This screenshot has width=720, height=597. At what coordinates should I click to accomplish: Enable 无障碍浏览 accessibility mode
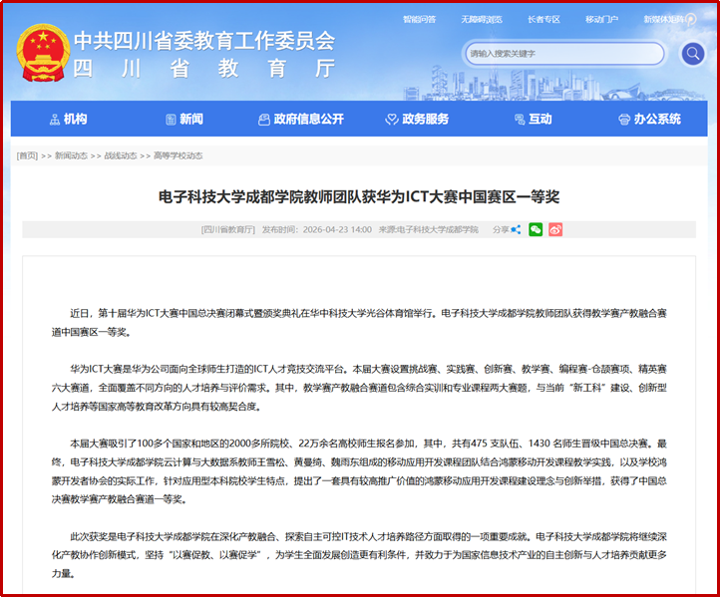click(x=479, y=19)
